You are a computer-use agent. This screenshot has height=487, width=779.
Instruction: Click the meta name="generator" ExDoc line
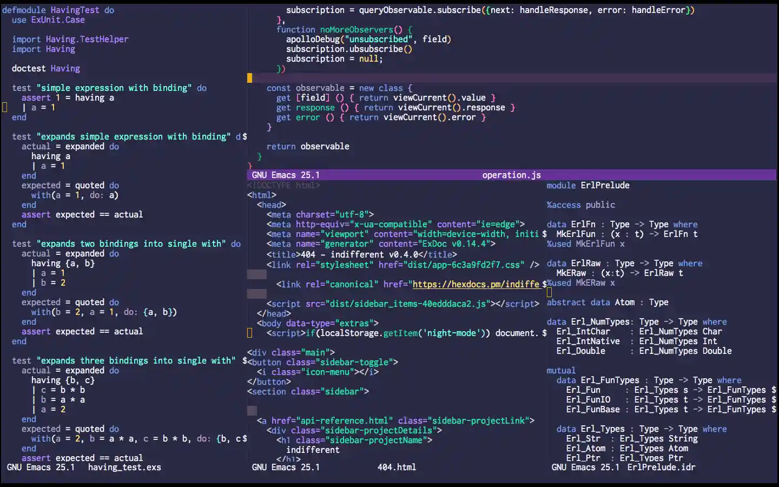(381, 243)
